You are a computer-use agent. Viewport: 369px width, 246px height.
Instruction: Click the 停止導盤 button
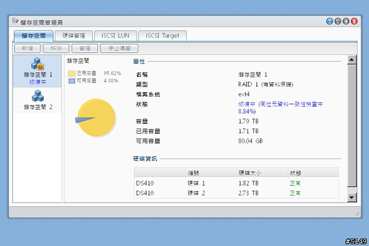pos(119,48)
